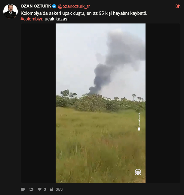Click the blue verified badge

point(54,6)
